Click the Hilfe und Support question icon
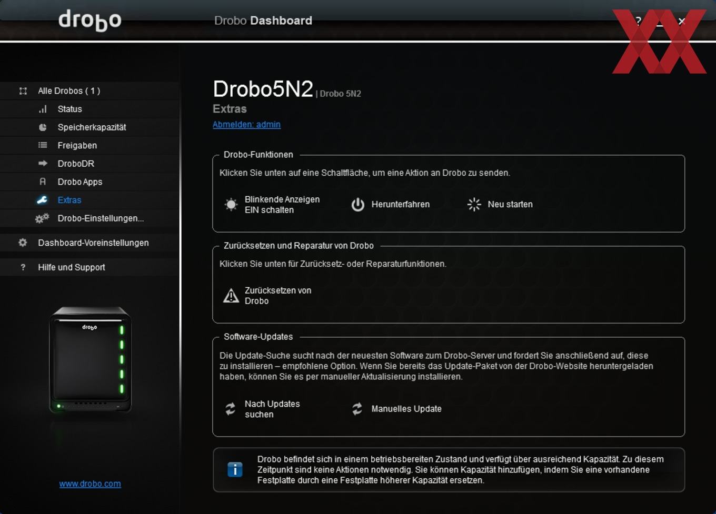This screenshot has width=716, height=514. (x=23, y=267)
